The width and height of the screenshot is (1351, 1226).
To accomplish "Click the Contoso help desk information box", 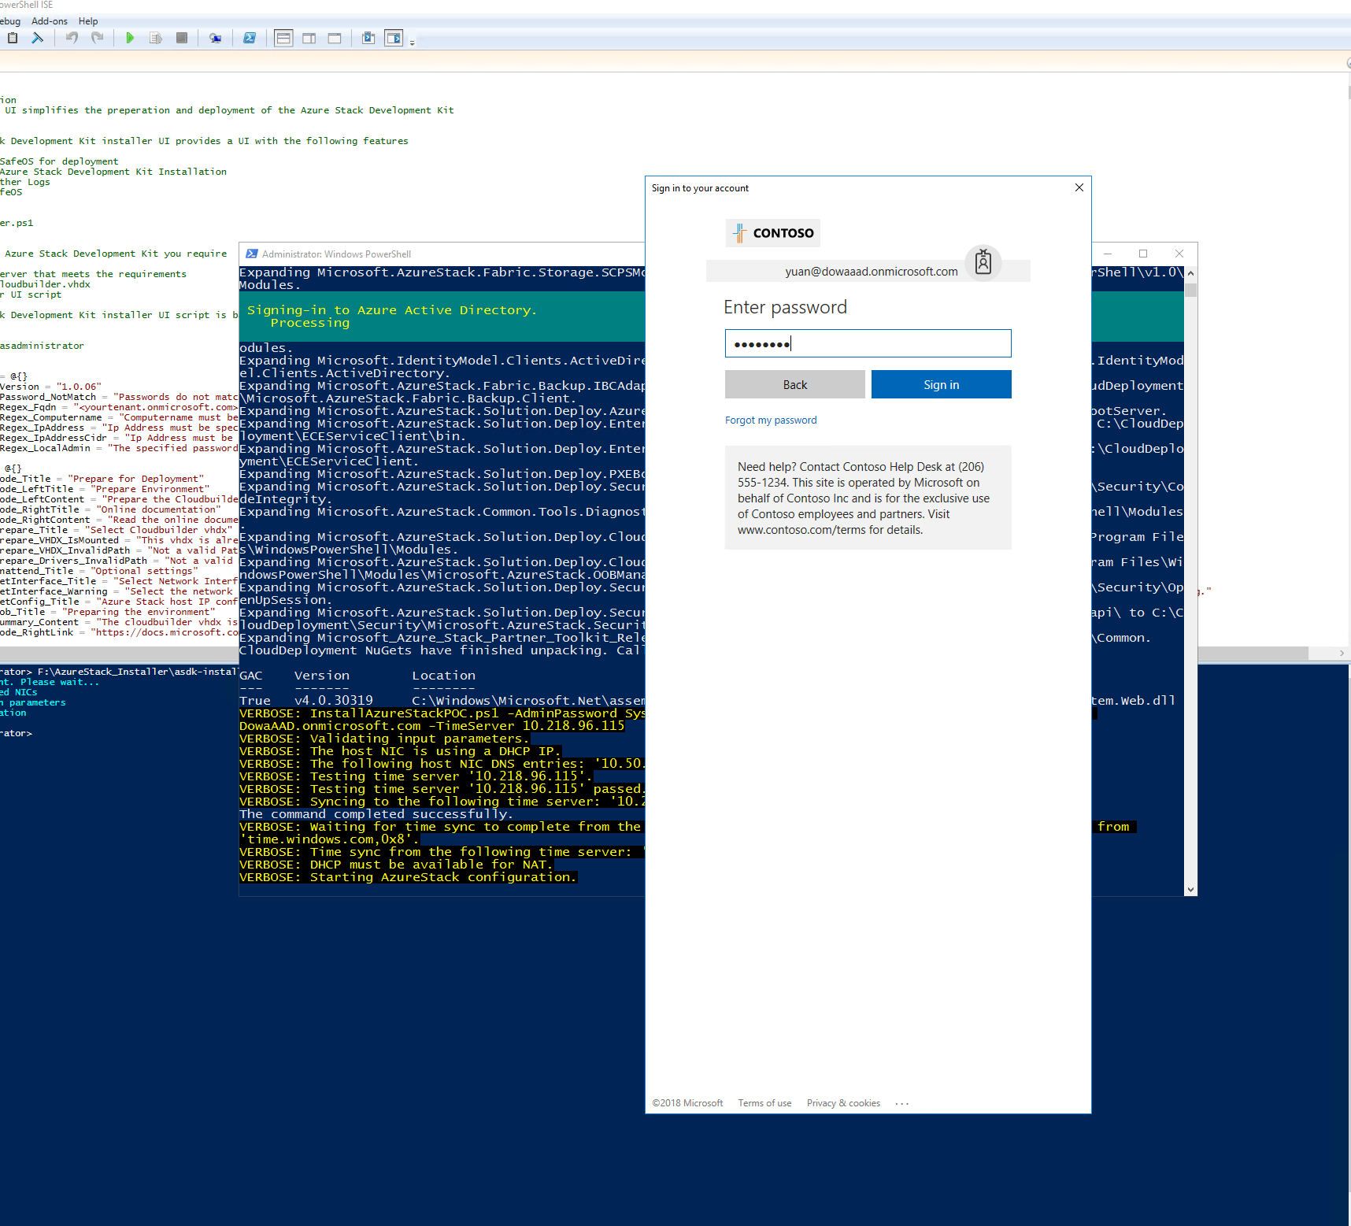I will [868, 498].
